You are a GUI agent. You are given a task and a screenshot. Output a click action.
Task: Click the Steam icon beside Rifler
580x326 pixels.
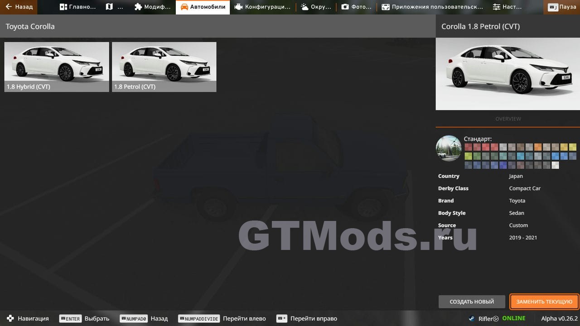[472, 318]
